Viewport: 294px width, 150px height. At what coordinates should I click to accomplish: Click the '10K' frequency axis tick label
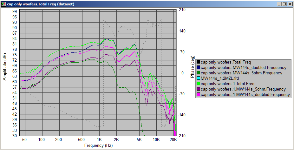coord(156,140)
